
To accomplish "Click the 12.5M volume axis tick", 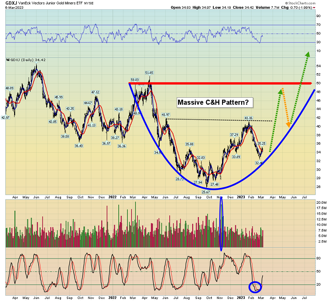I will click(x=321, y=220).
